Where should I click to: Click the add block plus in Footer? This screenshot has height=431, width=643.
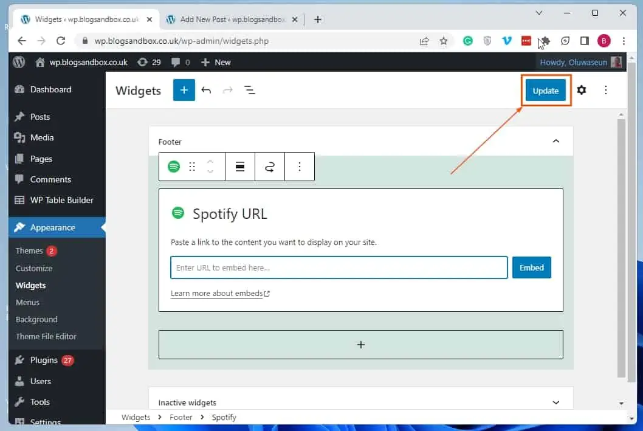pos(361,345)
